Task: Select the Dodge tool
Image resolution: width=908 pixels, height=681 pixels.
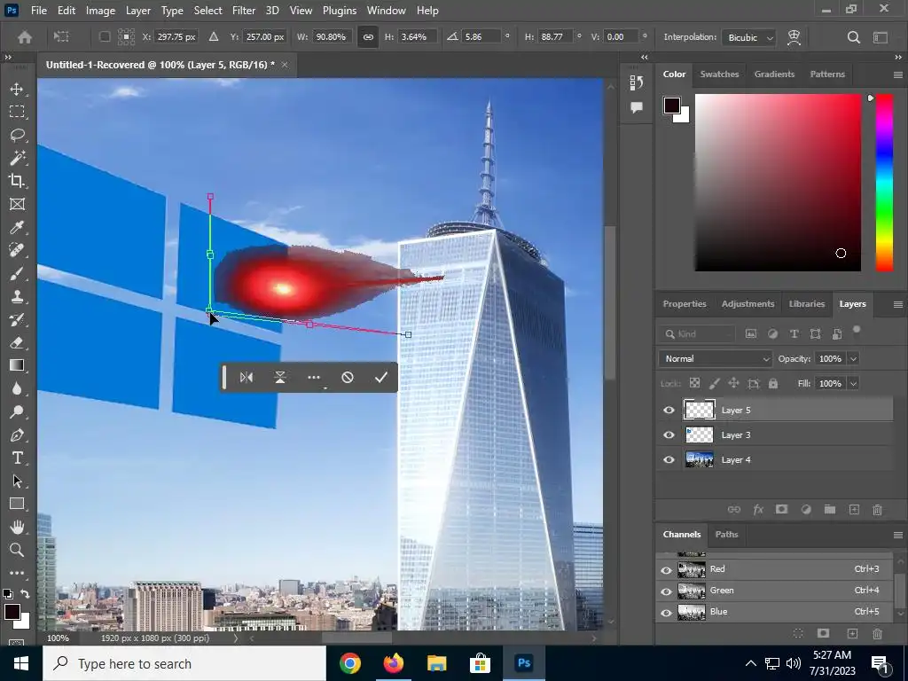Action: tap(17, 411)
